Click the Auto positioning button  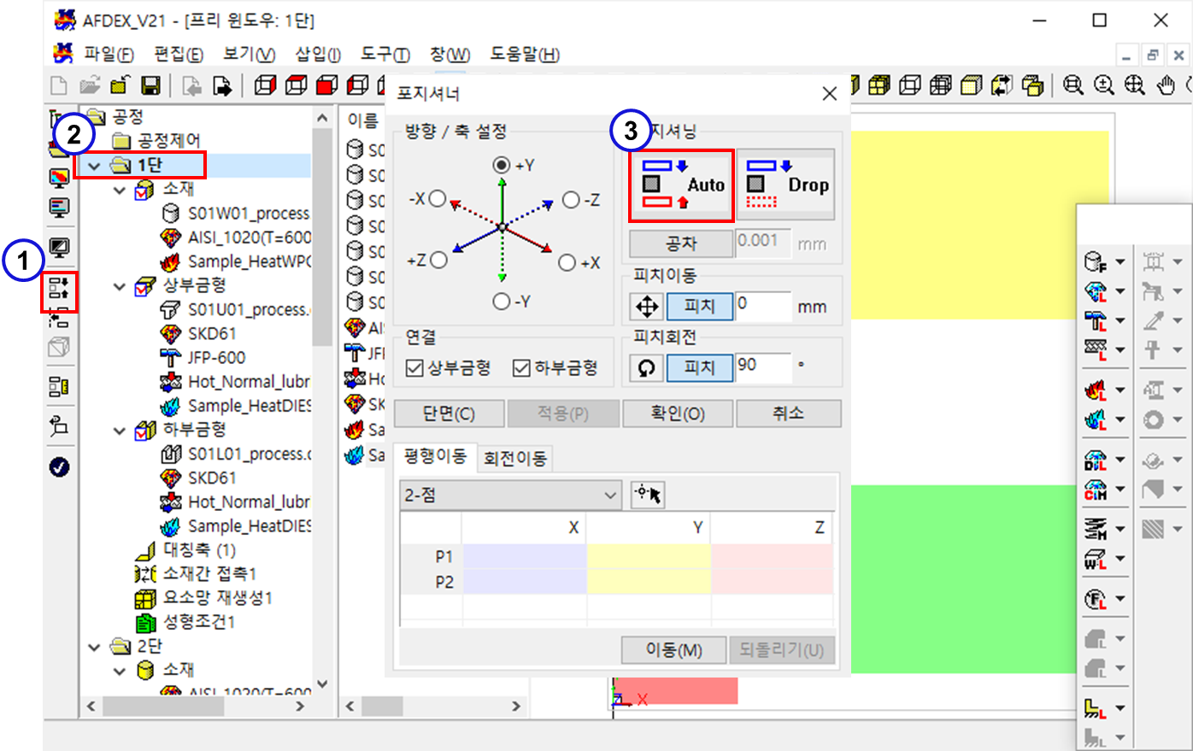(x=681, y=185)
